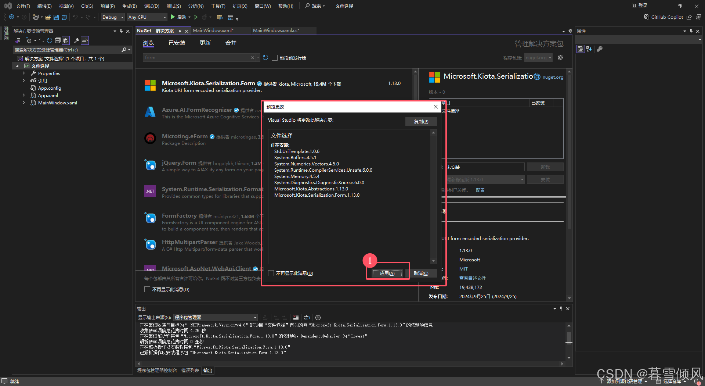
Task: Click the 配置 configure link
Action: point(480,190)
